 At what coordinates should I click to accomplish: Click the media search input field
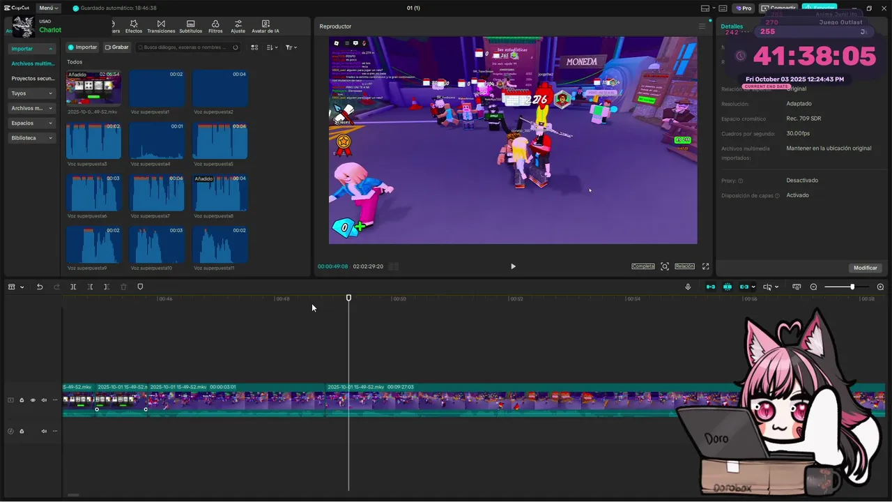coord(187,47)
